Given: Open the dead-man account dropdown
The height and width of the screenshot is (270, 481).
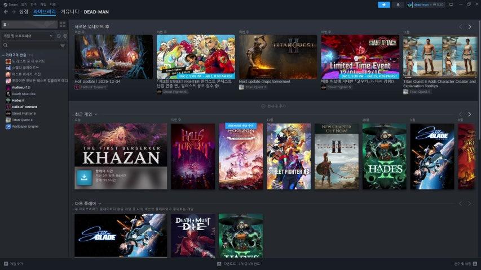Looking at the screenshot, I should click(x=426, y=4).
